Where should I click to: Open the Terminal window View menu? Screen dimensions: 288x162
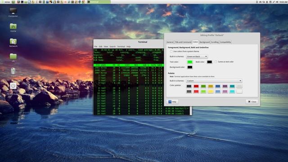pyautogui.click(x=106, y=47)
